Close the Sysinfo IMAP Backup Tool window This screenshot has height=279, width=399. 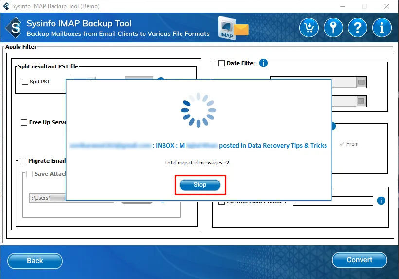point(387,6)
